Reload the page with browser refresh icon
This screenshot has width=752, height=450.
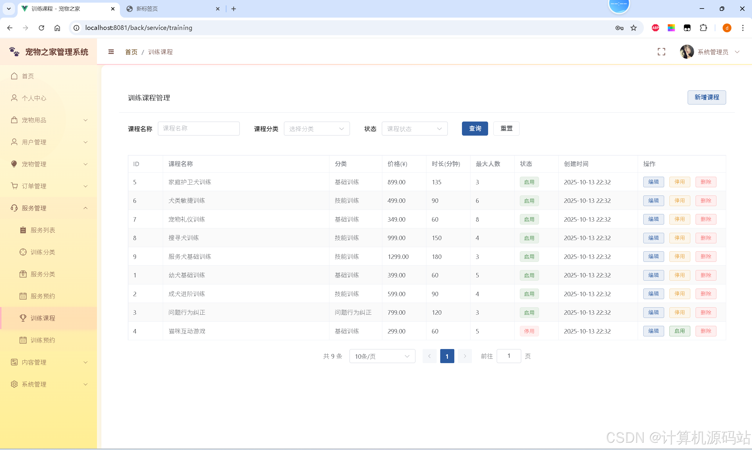coord(41,28)
